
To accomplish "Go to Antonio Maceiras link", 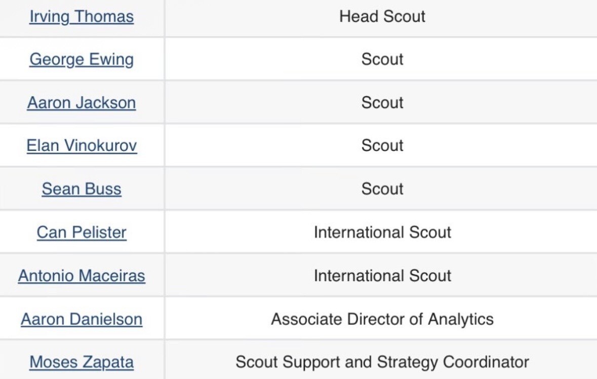I will pos(82,276).
